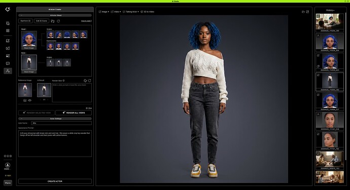Open the How to start link
Screen dimensions: 350x190
point(86,21)
